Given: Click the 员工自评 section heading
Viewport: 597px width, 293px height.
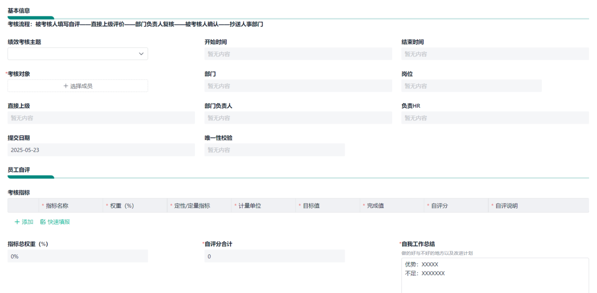Looking at the screenshot, I should click(x=18, y=170).
